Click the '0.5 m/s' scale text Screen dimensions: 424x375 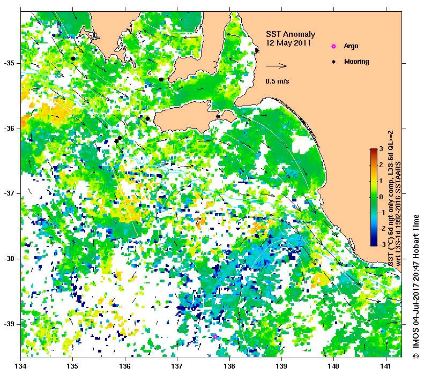tap(277, 81)
